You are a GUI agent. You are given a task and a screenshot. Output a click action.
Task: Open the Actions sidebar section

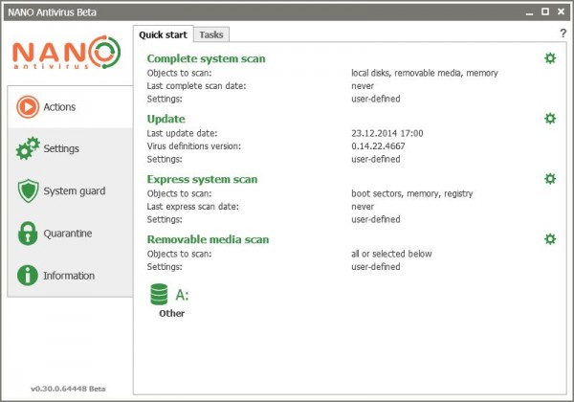tap(70, 107)
